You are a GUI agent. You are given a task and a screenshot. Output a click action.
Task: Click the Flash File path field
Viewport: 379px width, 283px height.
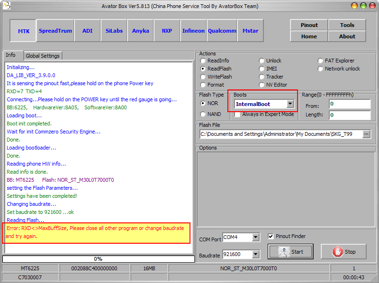(281, 134)
